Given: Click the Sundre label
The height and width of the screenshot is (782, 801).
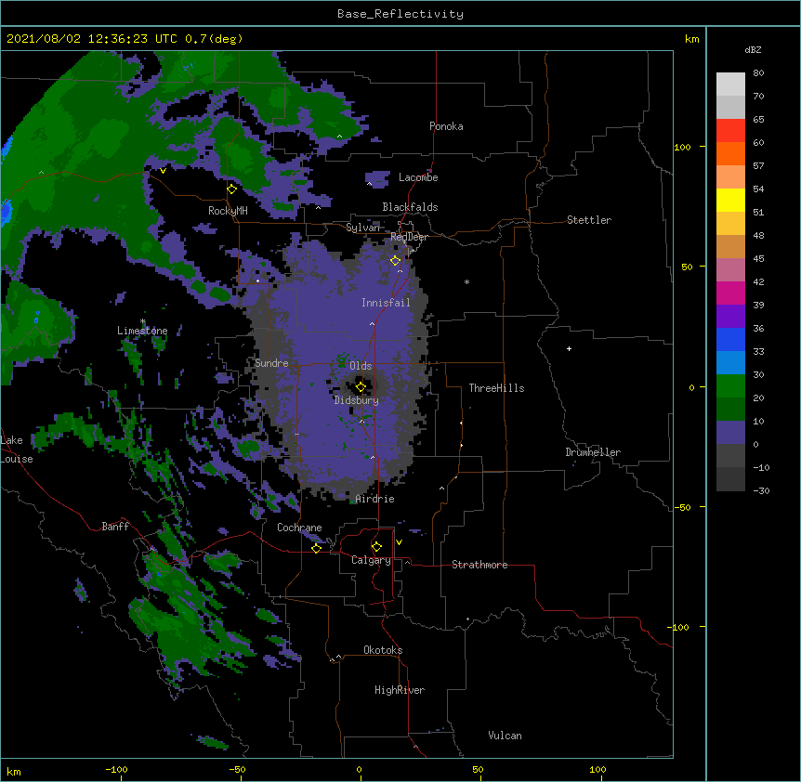Looking at the screenshot, I should [x=271, y=363].
